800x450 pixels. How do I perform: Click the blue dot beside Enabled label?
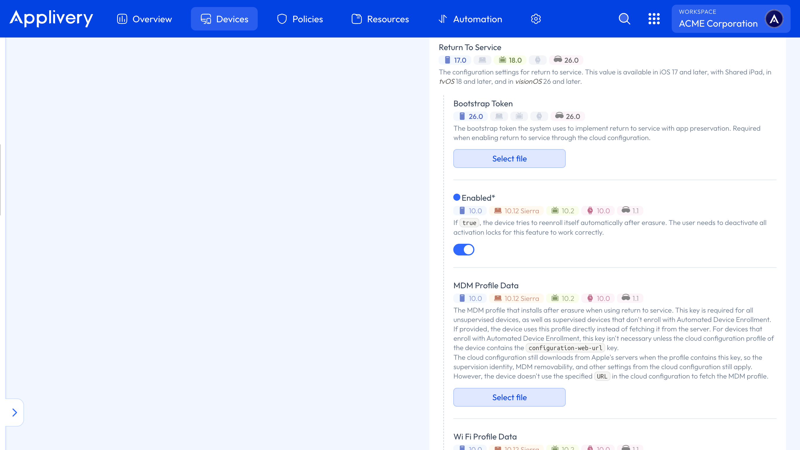pos(457,197)
